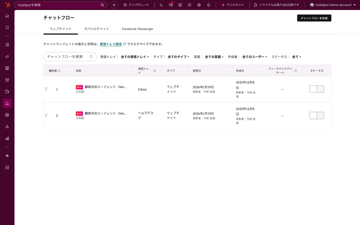This screenshot has height=225, width=360.
Task: Click the チャットフローを作成 button
Action: pos(314,18)
